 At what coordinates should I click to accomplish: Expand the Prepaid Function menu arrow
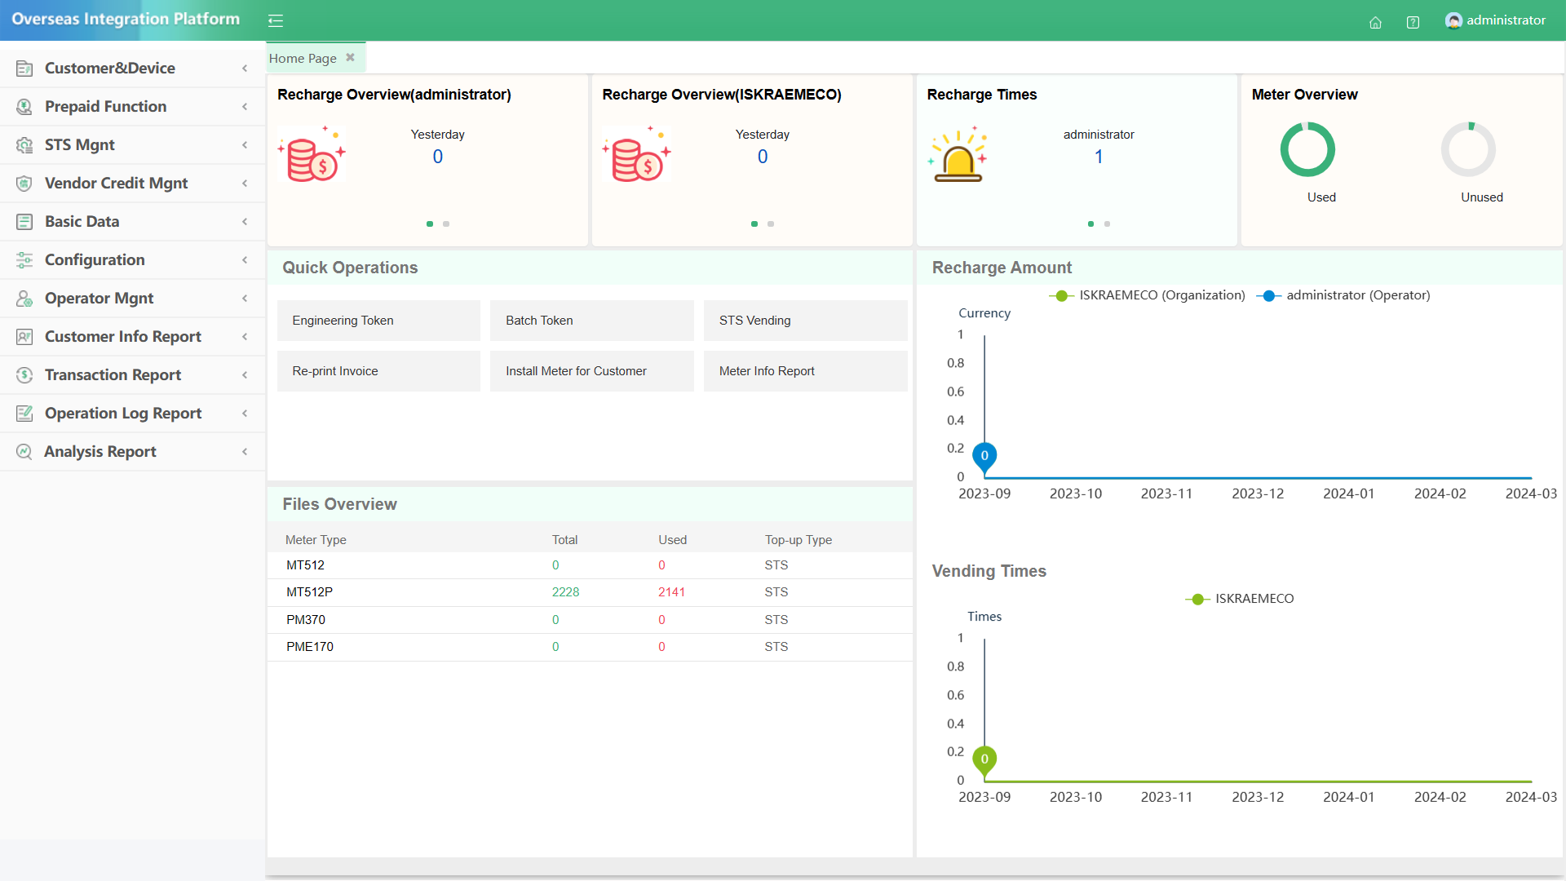245,107
